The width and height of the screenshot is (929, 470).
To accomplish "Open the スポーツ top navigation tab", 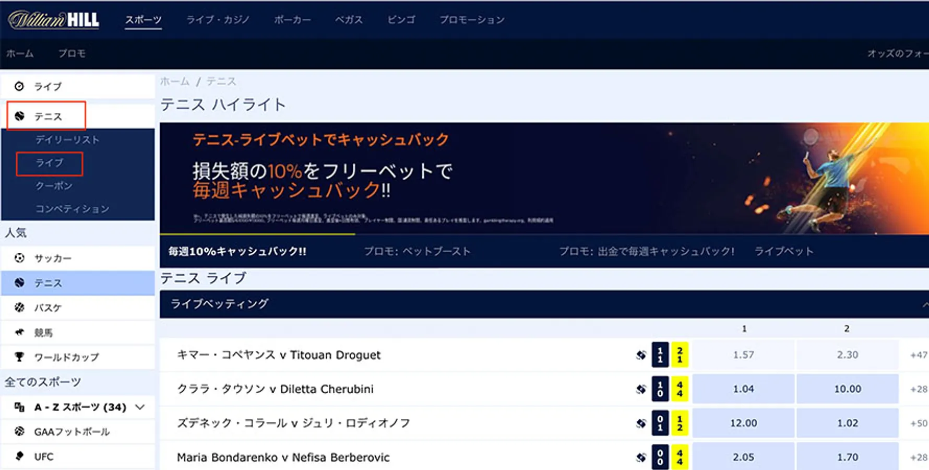I will click(x=143, y=20).
